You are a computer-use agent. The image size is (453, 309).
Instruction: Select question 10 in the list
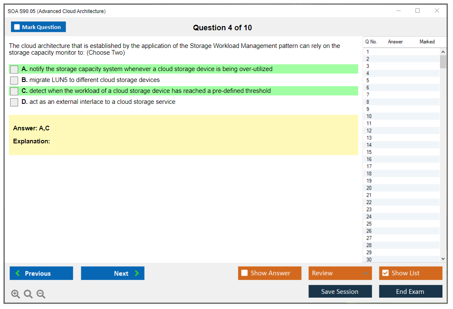coord(369,116)
